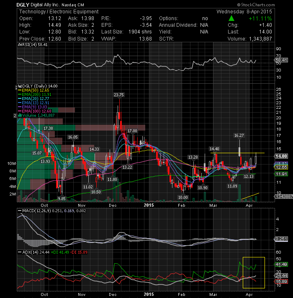The width and height of the screenshot is (293, 298).
Task: Click the DGLY (Daily) 14.00 legend label
Action: point(38,86)
